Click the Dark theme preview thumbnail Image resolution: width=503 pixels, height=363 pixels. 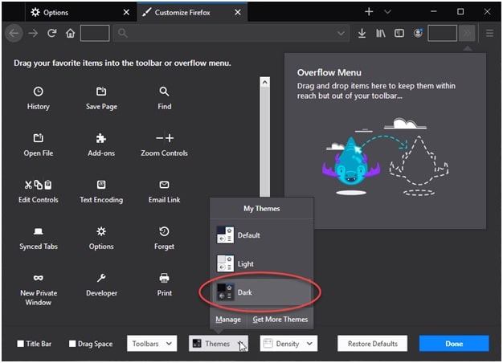(x=225, y=292)
